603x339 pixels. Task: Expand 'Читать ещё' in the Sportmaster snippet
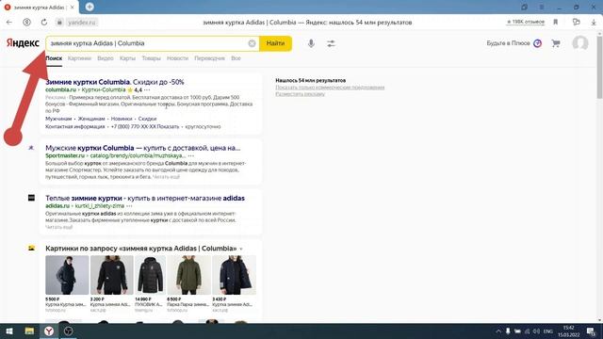(x=166, y=177)
